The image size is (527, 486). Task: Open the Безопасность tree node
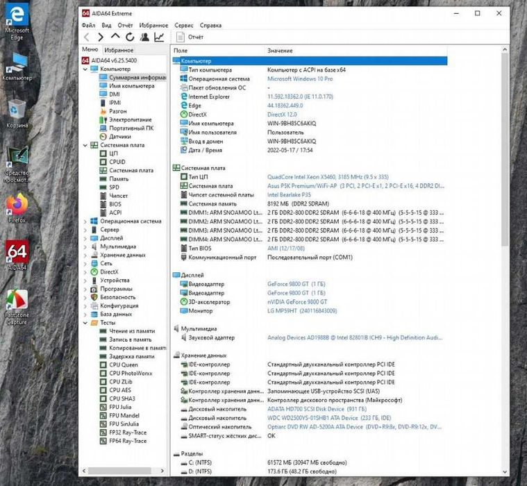[117, 297]
